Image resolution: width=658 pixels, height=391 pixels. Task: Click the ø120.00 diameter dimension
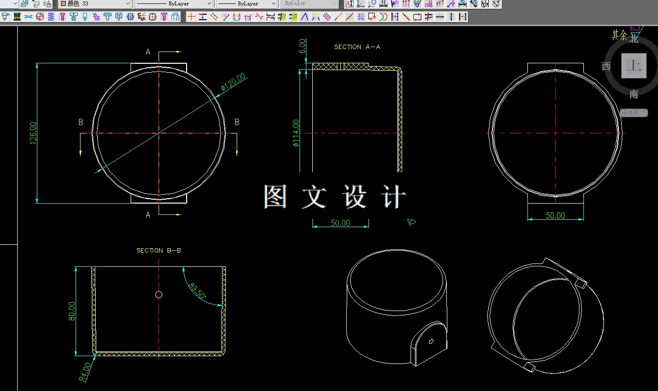(233, 82)
